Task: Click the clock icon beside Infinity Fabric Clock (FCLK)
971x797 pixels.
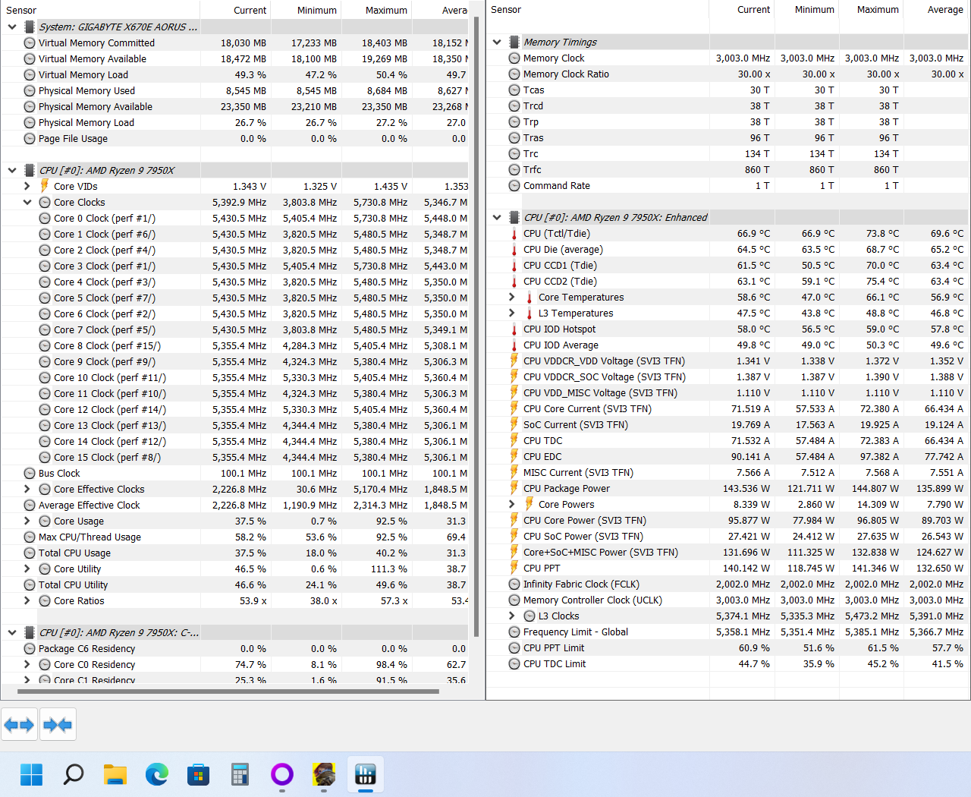Action: coord(514,584)
